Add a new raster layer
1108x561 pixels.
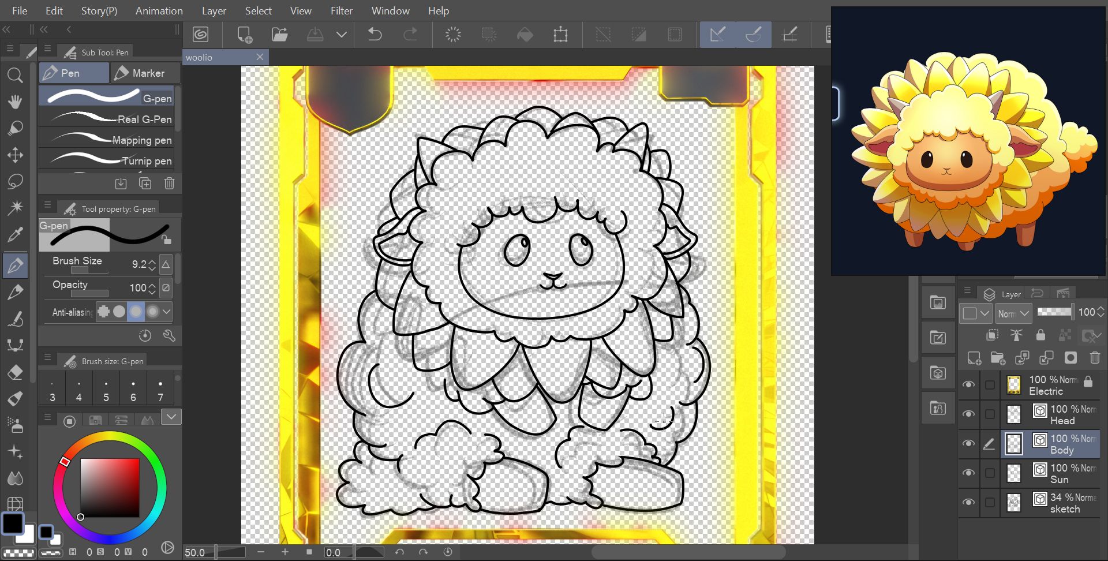click(x=974, y=358)
